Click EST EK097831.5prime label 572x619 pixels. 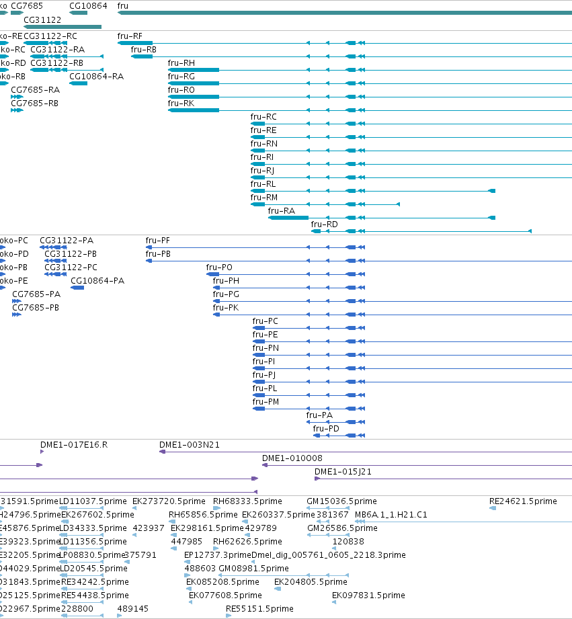coord(368,595)
